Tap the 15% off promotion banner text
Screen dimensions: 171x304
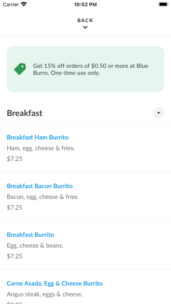(91, 69)
